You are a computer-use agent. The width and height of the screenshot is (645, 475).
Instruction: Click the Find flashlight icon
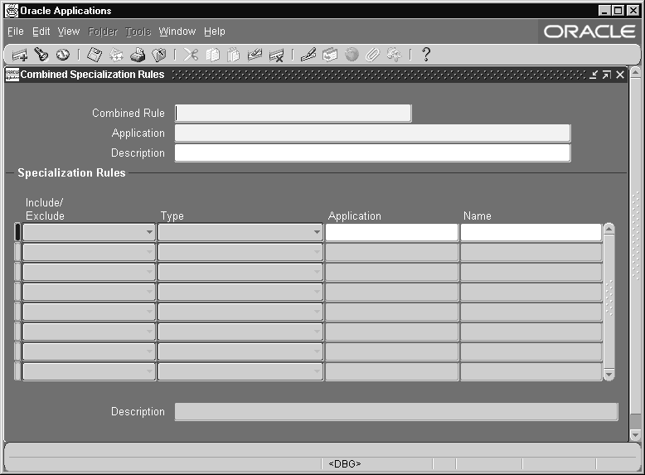point(41,54)
